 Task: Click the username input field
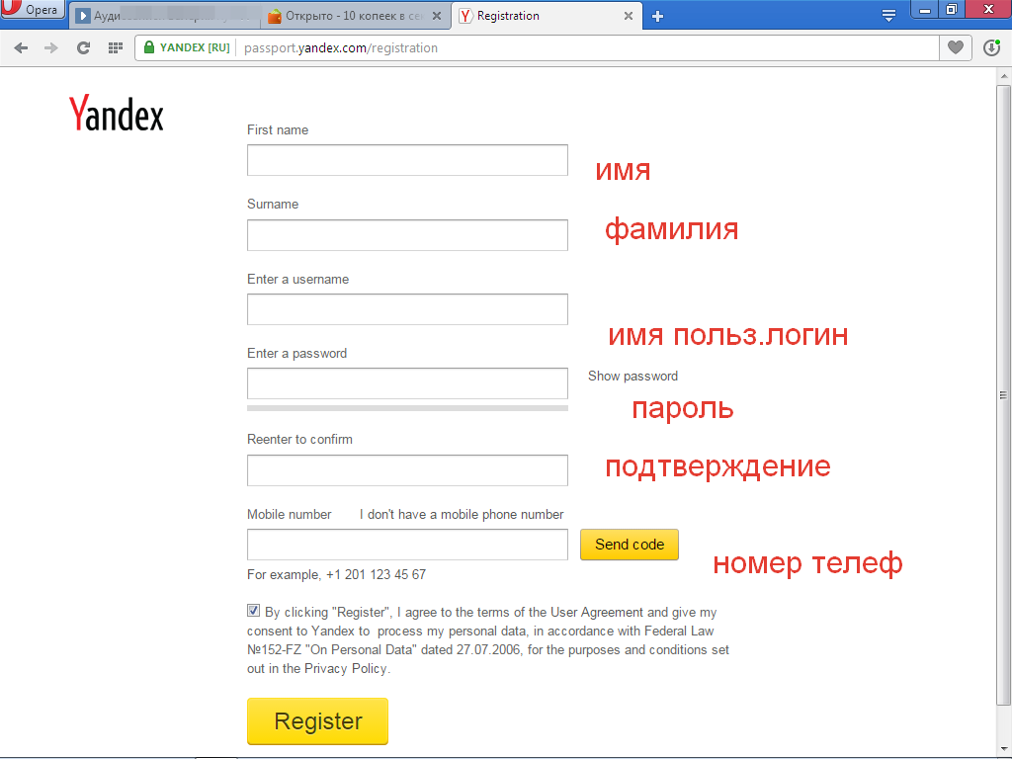[x=407, y=309]
